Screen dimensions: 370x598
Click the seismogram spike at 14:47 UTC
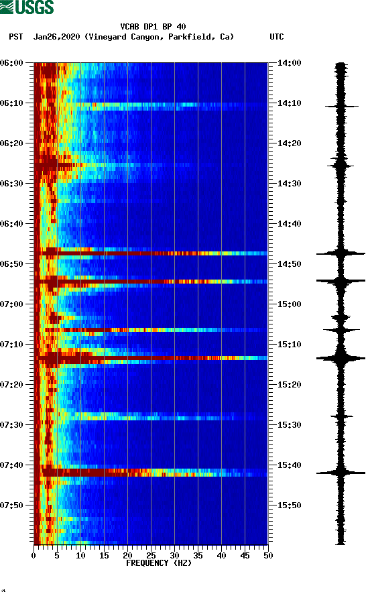point(341,253)
